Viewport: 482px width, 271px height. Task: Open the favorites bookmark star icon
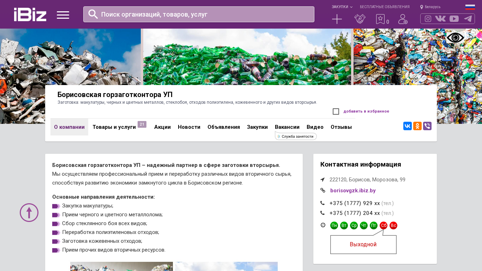pyautogui.click(x=380, y=19)
